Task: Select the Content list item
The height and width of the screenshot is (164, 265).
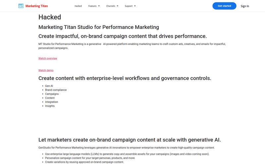Action: click(50, 98)
